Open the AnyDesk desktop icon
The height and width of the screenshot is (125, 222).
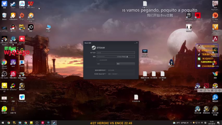[22, 40]
